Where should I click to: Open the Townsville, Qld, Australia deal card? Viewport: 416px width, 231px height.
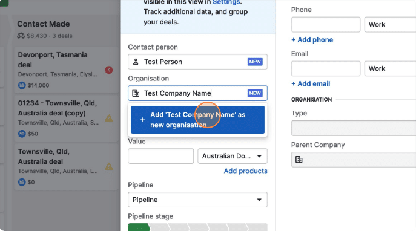[x=67, y=167]
